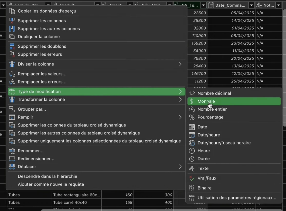Click the percent icon beside Pourcentage
This screenshot has width=286, height=211.
(192, 117)
